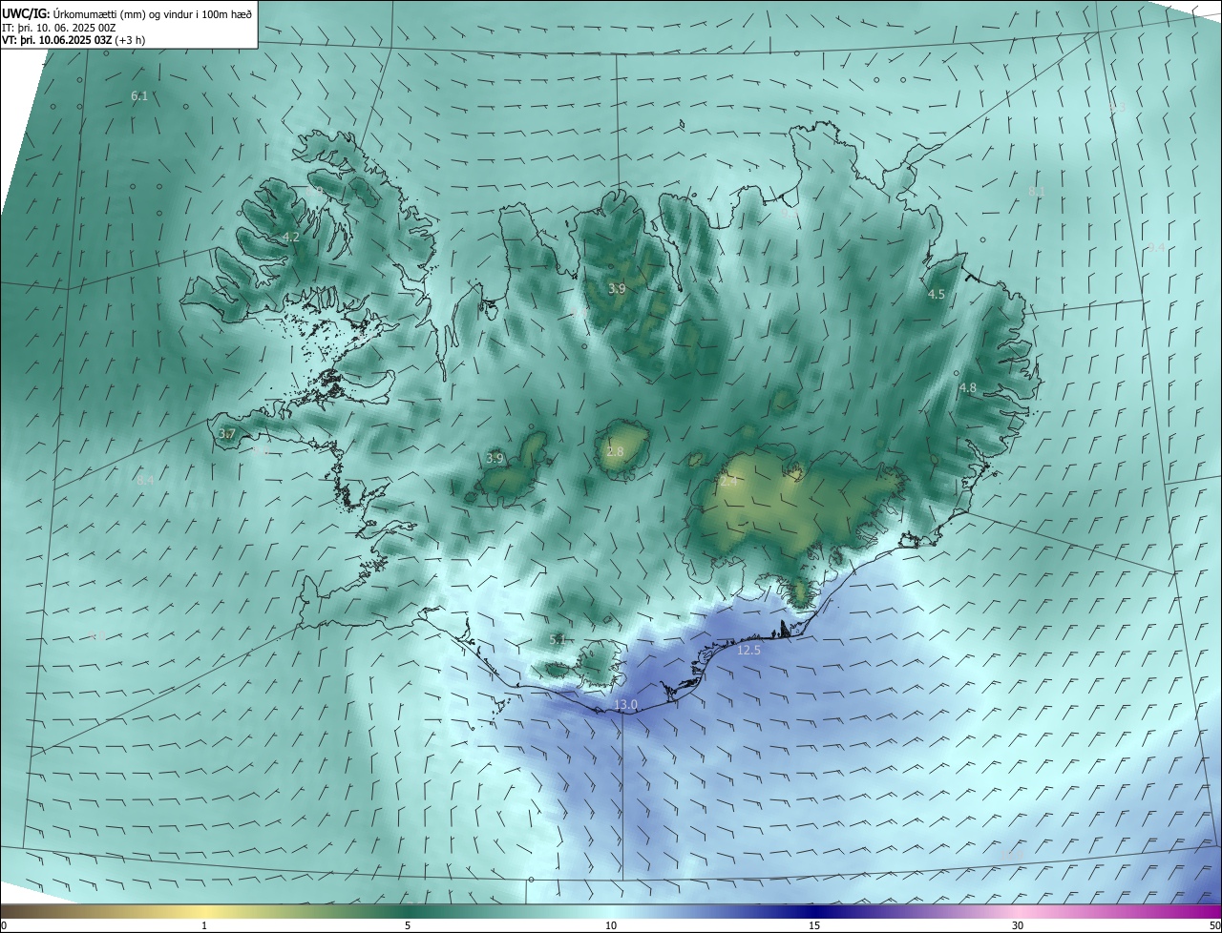This screenshot has height=933, width=1222.
Task: Click the 50 tick label on the color scale
Action: point(1214,926)
